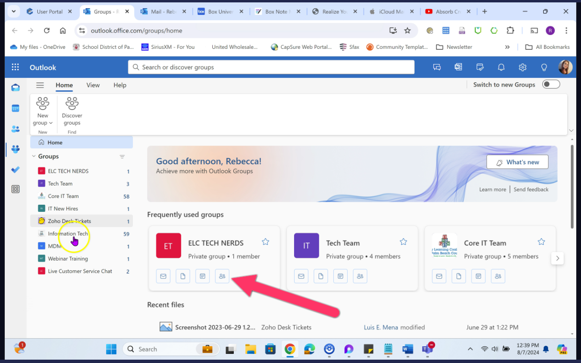Favorite the ELC TECH NERDS group star
The height and width of the screenshot is (363, 581).
pos(265,242)
